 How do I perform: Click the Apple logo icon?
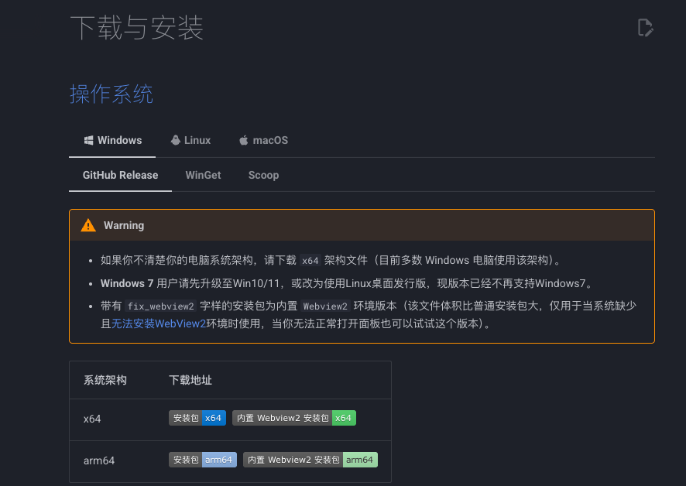tap(244, 140)
